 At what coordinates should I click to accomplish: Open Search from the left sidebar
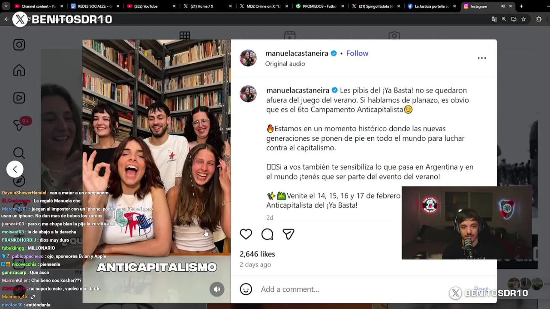pyautogui.click(x=19, y=153)
